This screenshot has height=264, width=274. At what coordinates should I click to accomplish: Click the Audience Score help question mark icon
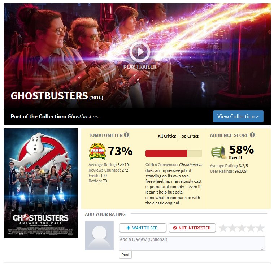click(x=252, y=135)
